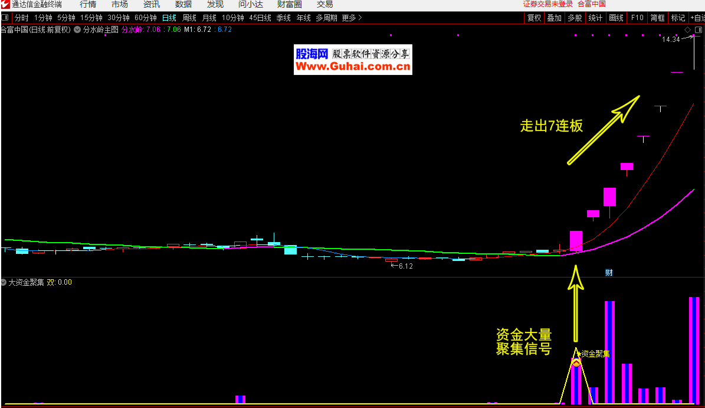Open the 行情 menu
The image size is (705, 408).
tap(88, 5)
